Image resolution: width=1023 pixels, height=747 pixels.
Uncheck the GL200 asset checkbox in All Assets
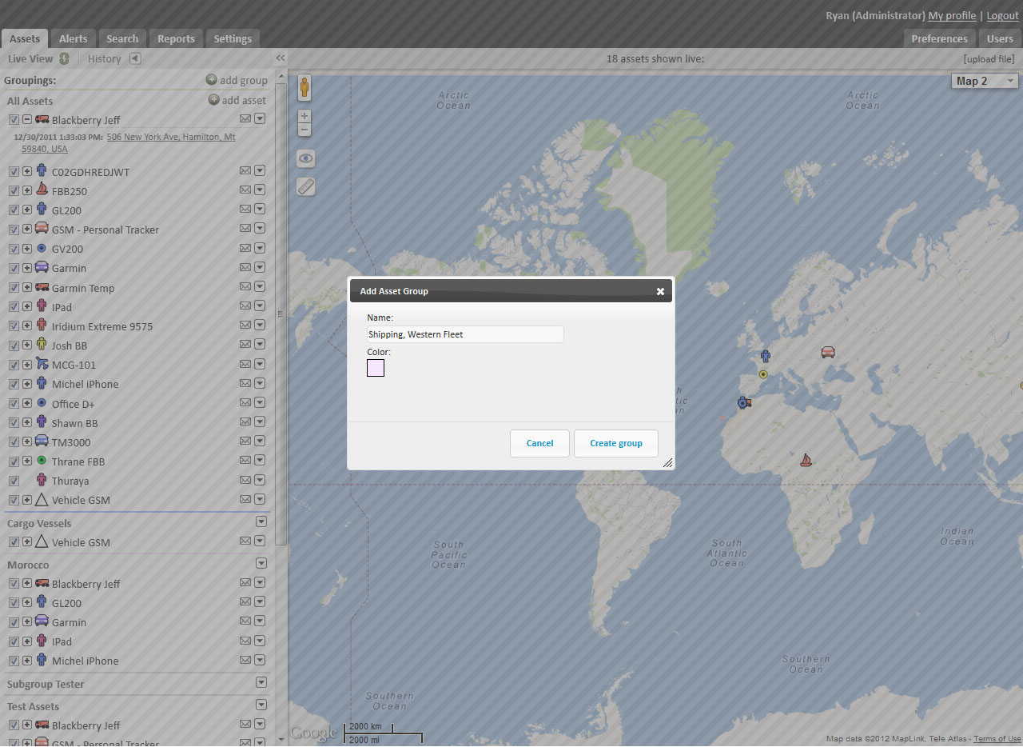(14, 210)
